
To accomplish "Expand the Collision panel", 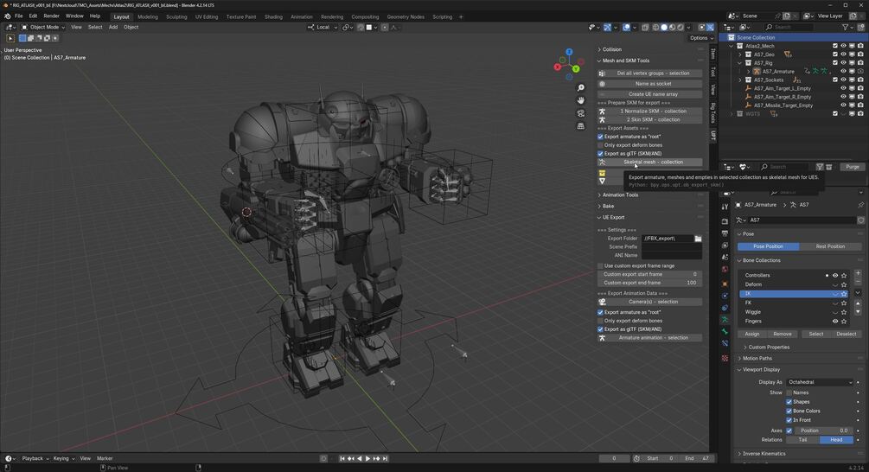I will pyautogui.click(x=612, y=49).
